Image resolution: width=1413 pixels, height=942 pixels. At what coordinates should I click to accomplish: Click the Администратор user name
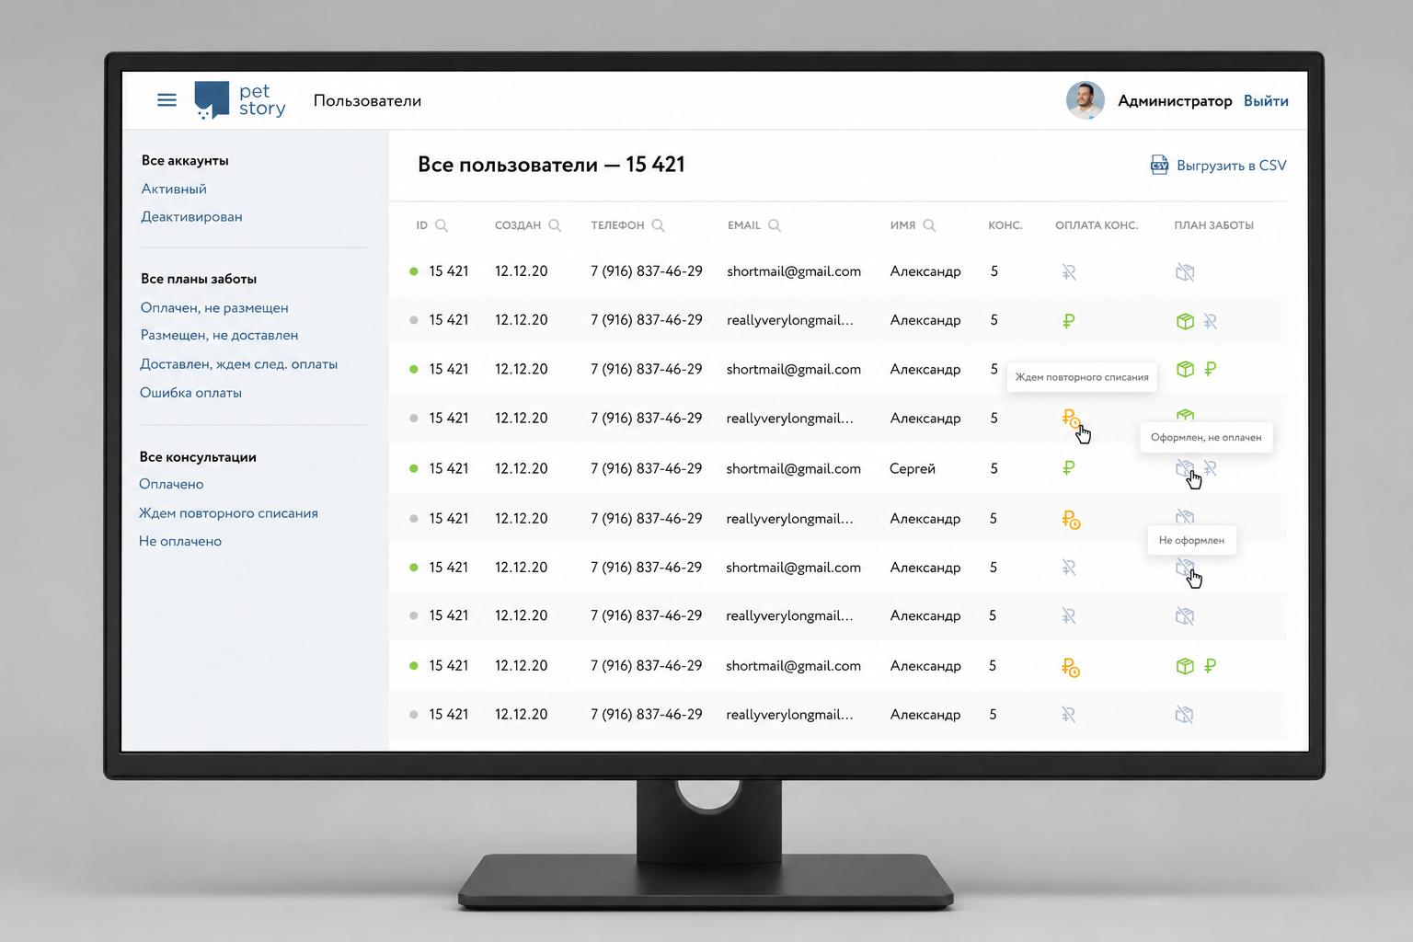click(1175, 100)
